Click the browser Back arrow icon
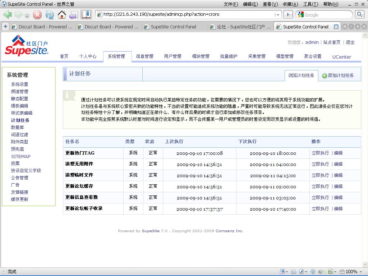Viewport: 368px width, 276px height. (x=7, y=14)
